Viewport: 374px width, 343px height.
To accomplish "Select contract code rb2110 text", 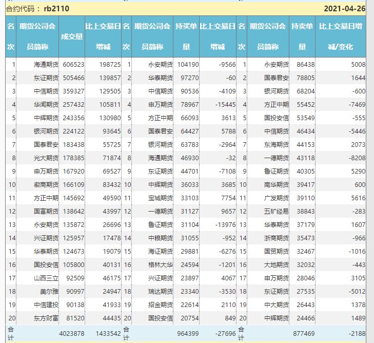I will pyautogui.click(x=56, y=9).
